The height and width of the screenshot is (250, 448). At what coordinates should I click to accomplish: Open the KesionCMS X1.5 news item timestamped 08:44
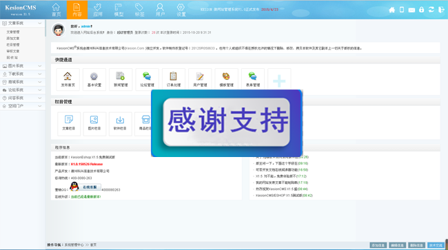pyautogui.click(x=282, y=189)
